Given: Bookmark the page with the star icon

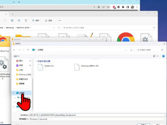Looking at the screenshot, I should 108,7.
